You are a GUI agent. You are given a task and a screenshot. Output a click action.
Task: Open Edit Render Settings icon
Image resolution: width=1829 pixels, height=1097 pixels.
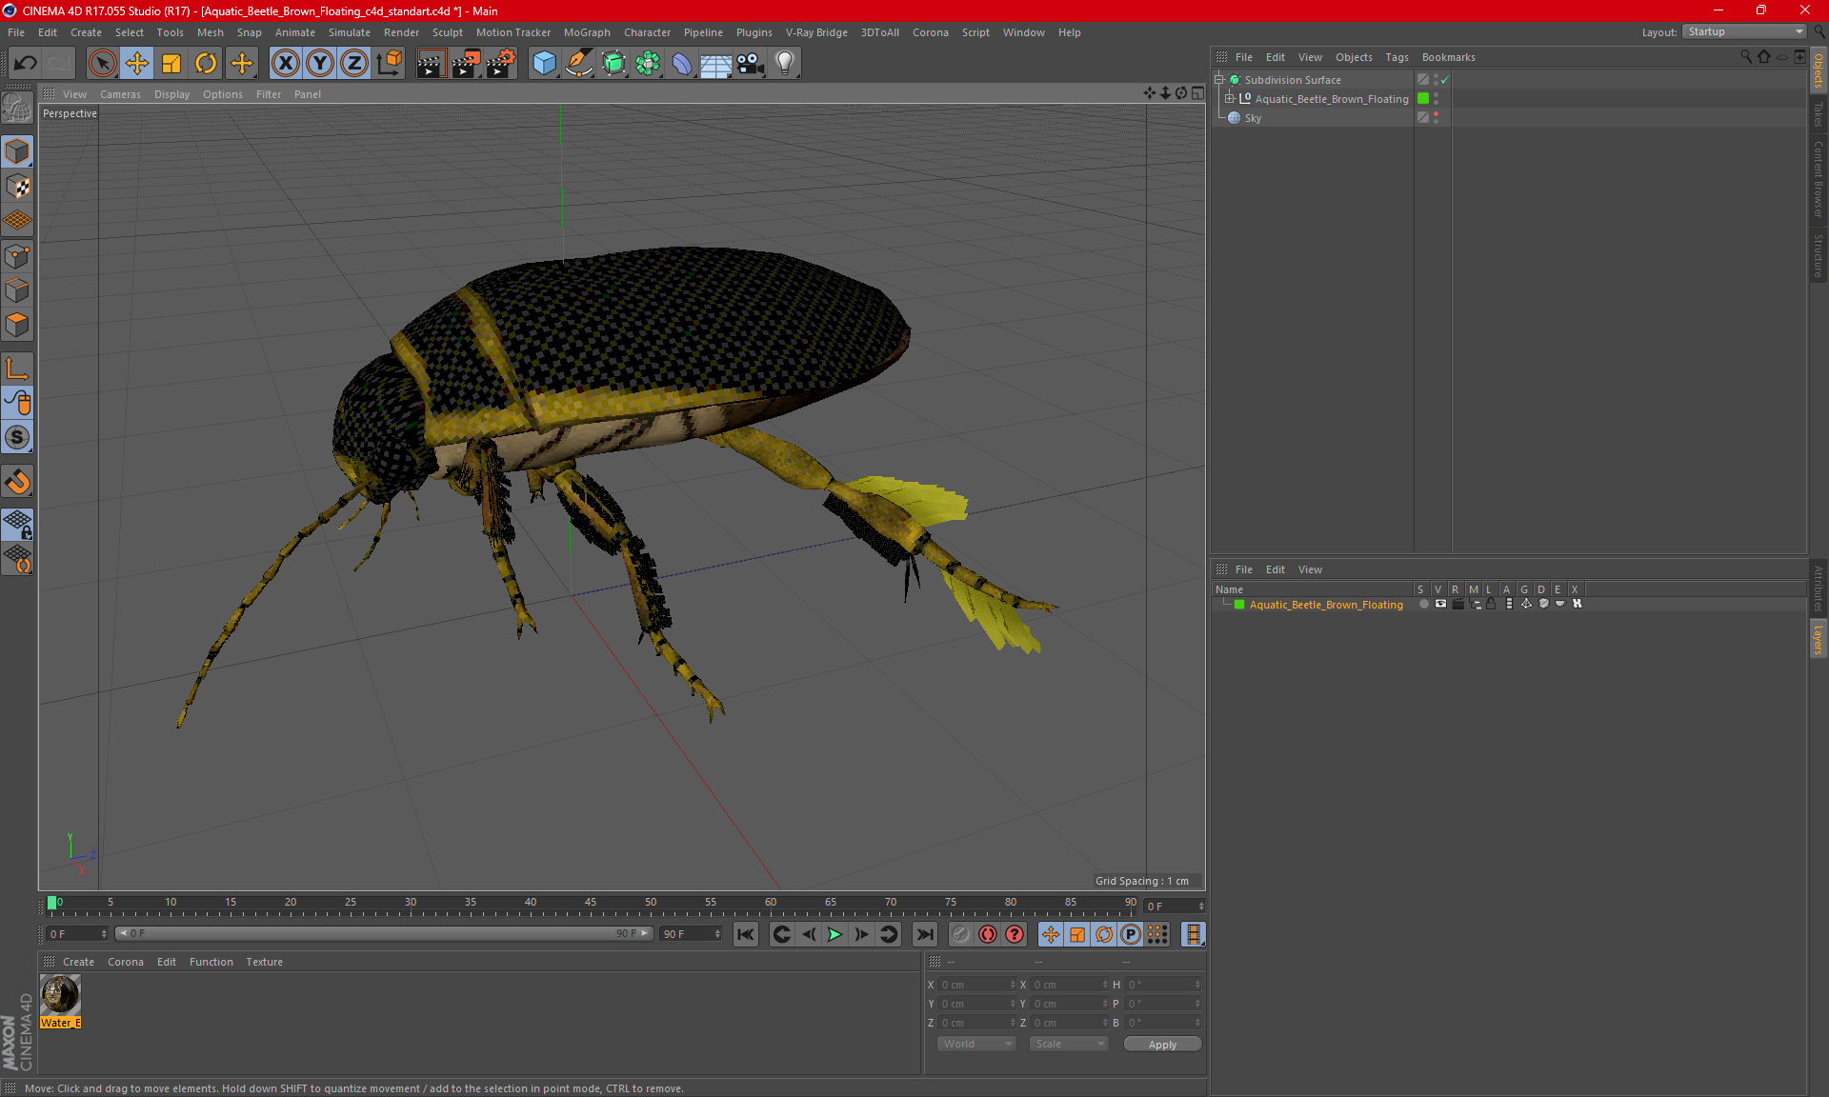coord(501,64)
